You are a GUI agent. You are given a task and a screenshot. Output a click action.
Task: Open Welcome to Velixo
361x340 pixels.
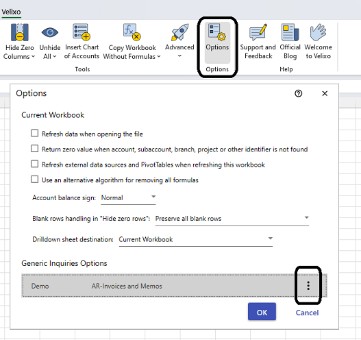point(318,41)
